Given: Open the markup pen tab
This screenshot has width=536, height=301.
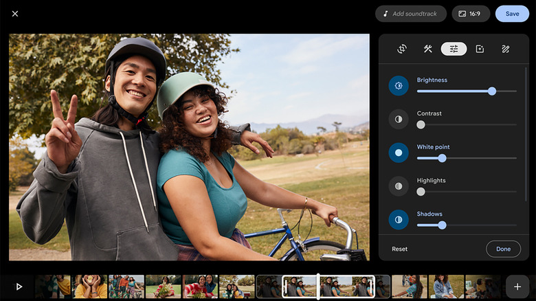Looking at the screenshot, I should 506,49.
